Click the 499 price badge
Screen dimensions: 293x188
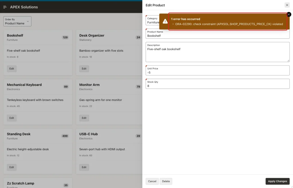point(65,136)
